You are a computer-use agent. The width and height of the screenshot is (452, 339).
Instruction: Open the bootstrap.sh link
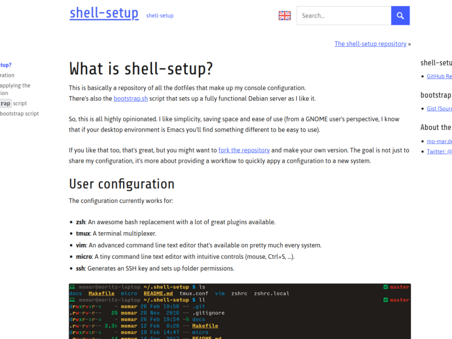click(x=131, y=98)
